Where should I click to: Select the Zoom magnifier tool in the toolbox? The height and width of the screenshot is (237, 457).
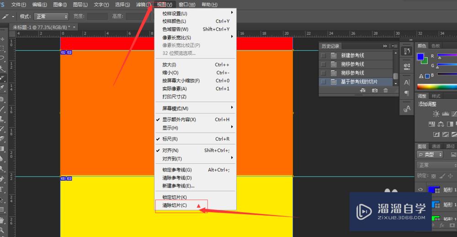[x=2, y=229]
